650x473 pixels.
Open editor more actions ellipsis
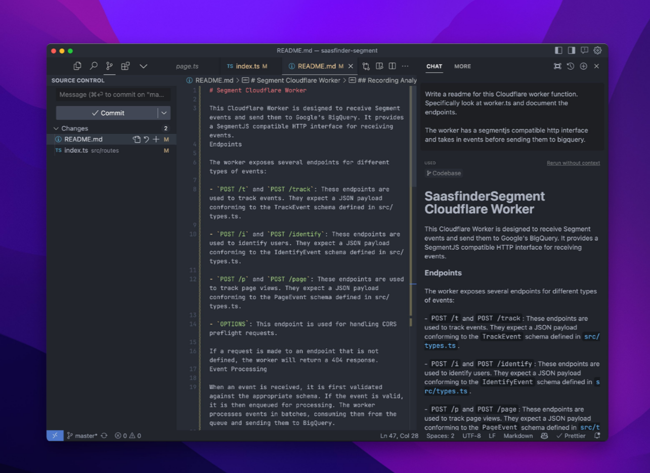point(405,66)
